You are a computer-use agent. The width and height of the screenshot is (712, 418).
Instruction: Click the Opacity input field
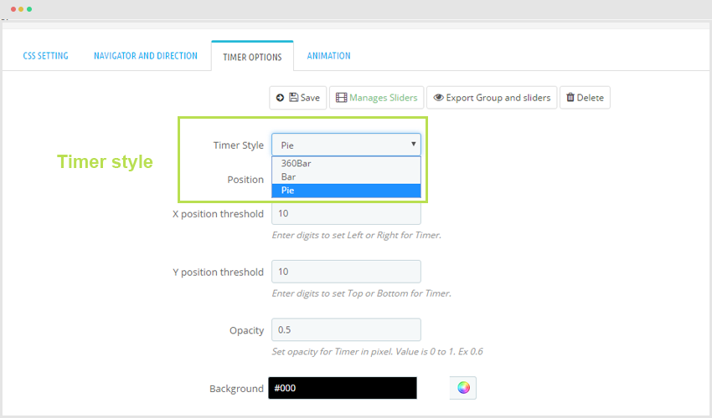(346, 329)
